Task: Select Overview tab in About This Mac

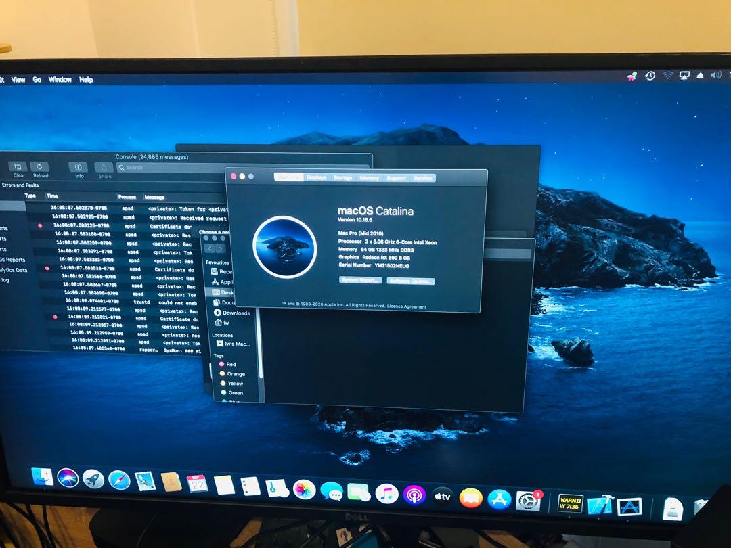Action: (289, 177)
